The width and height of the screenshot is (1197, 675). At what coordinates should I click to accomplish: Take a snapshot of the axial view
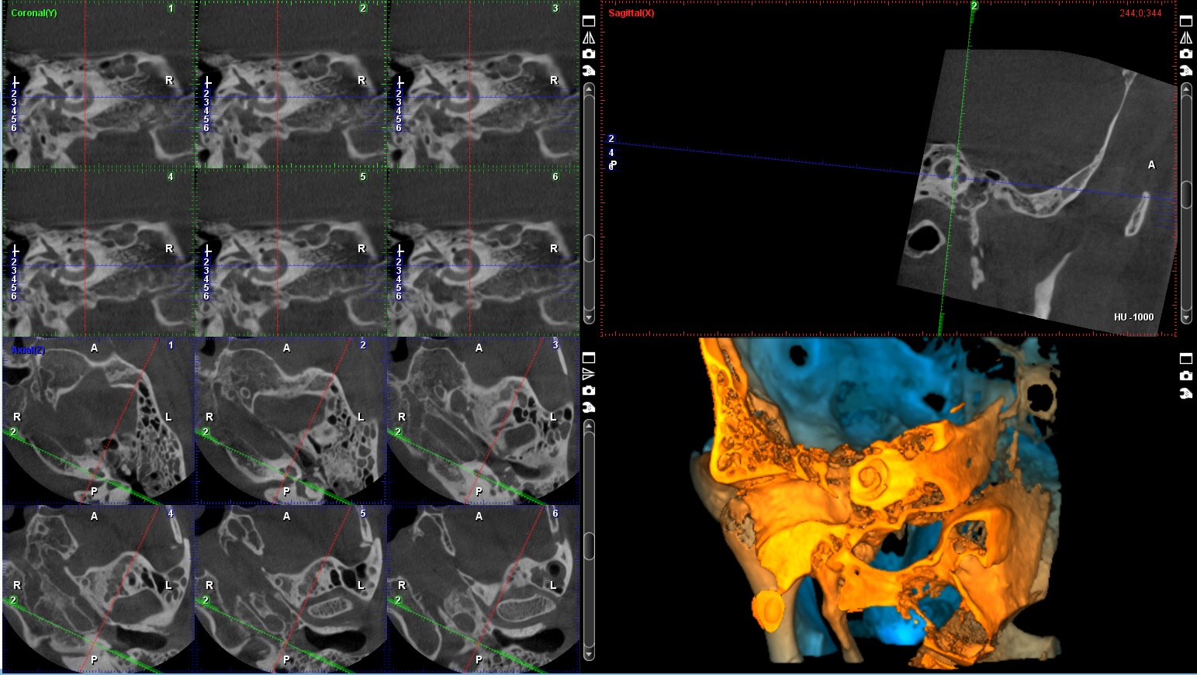[x=589, y=390]
